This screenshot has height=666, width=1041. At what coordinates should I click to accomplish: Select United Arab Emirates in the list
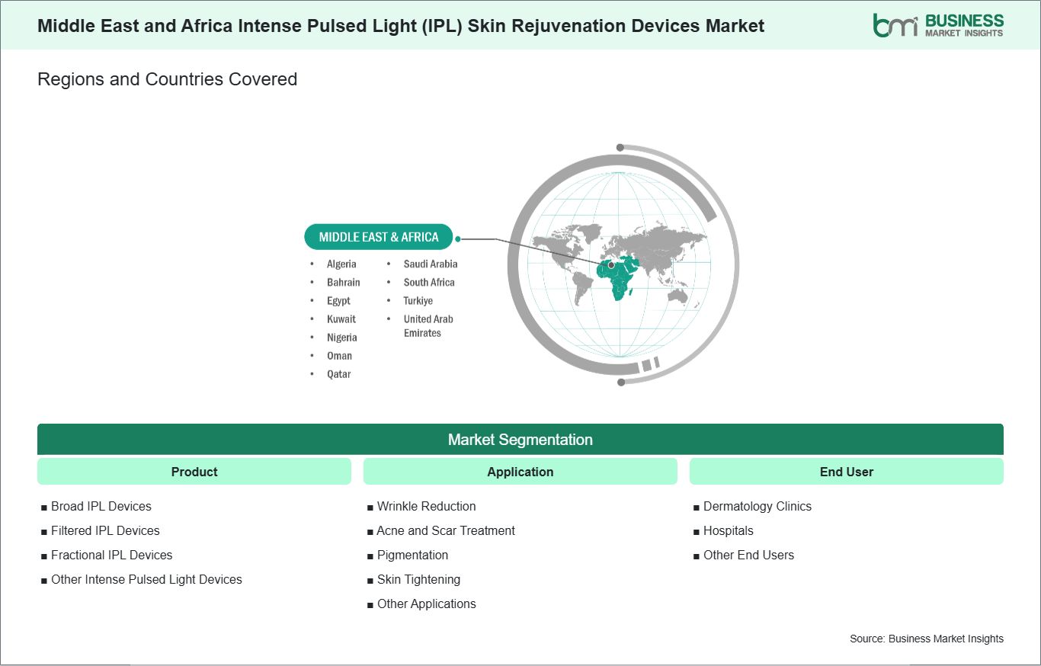[x=428, y=325]
